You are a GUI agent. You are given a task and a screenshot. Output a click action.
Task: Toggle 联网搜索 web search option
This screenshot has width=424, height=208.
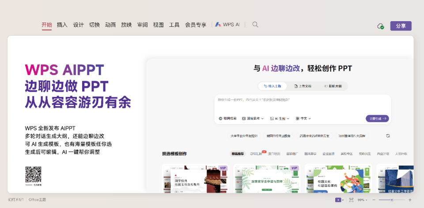point(227,119)
